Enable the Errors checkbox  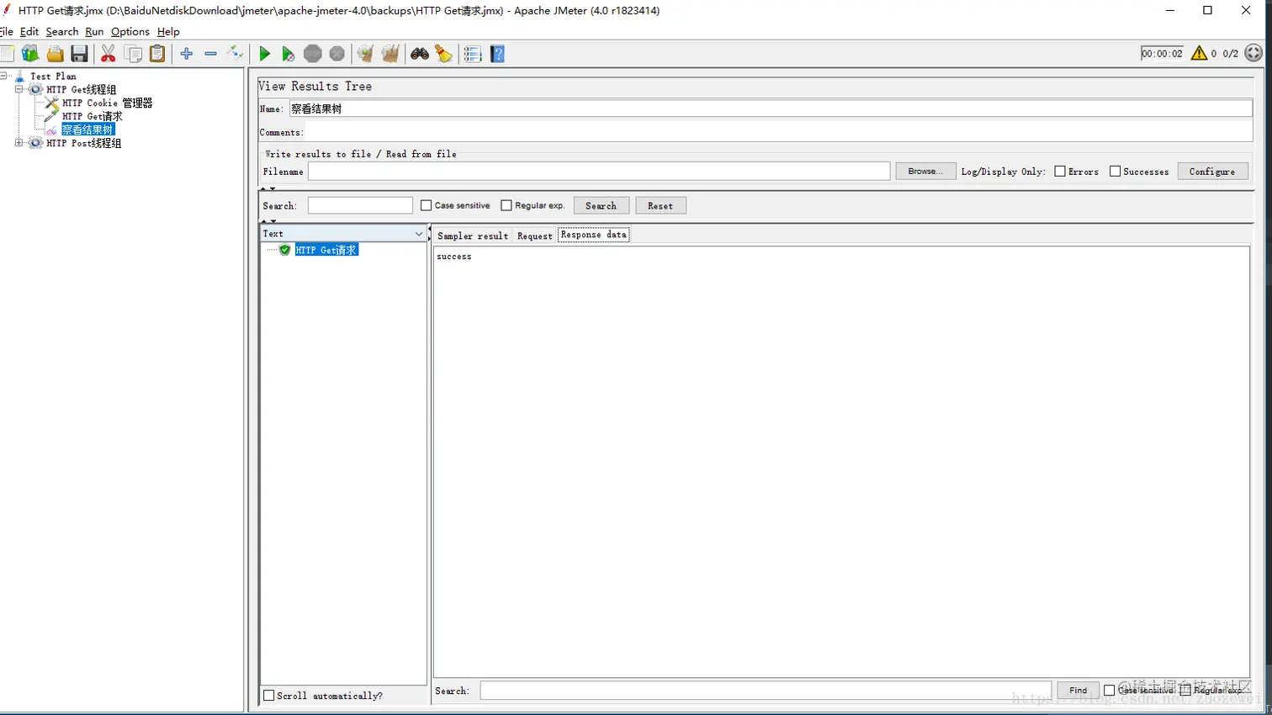pyautogui.click(x=1060, y=172)
